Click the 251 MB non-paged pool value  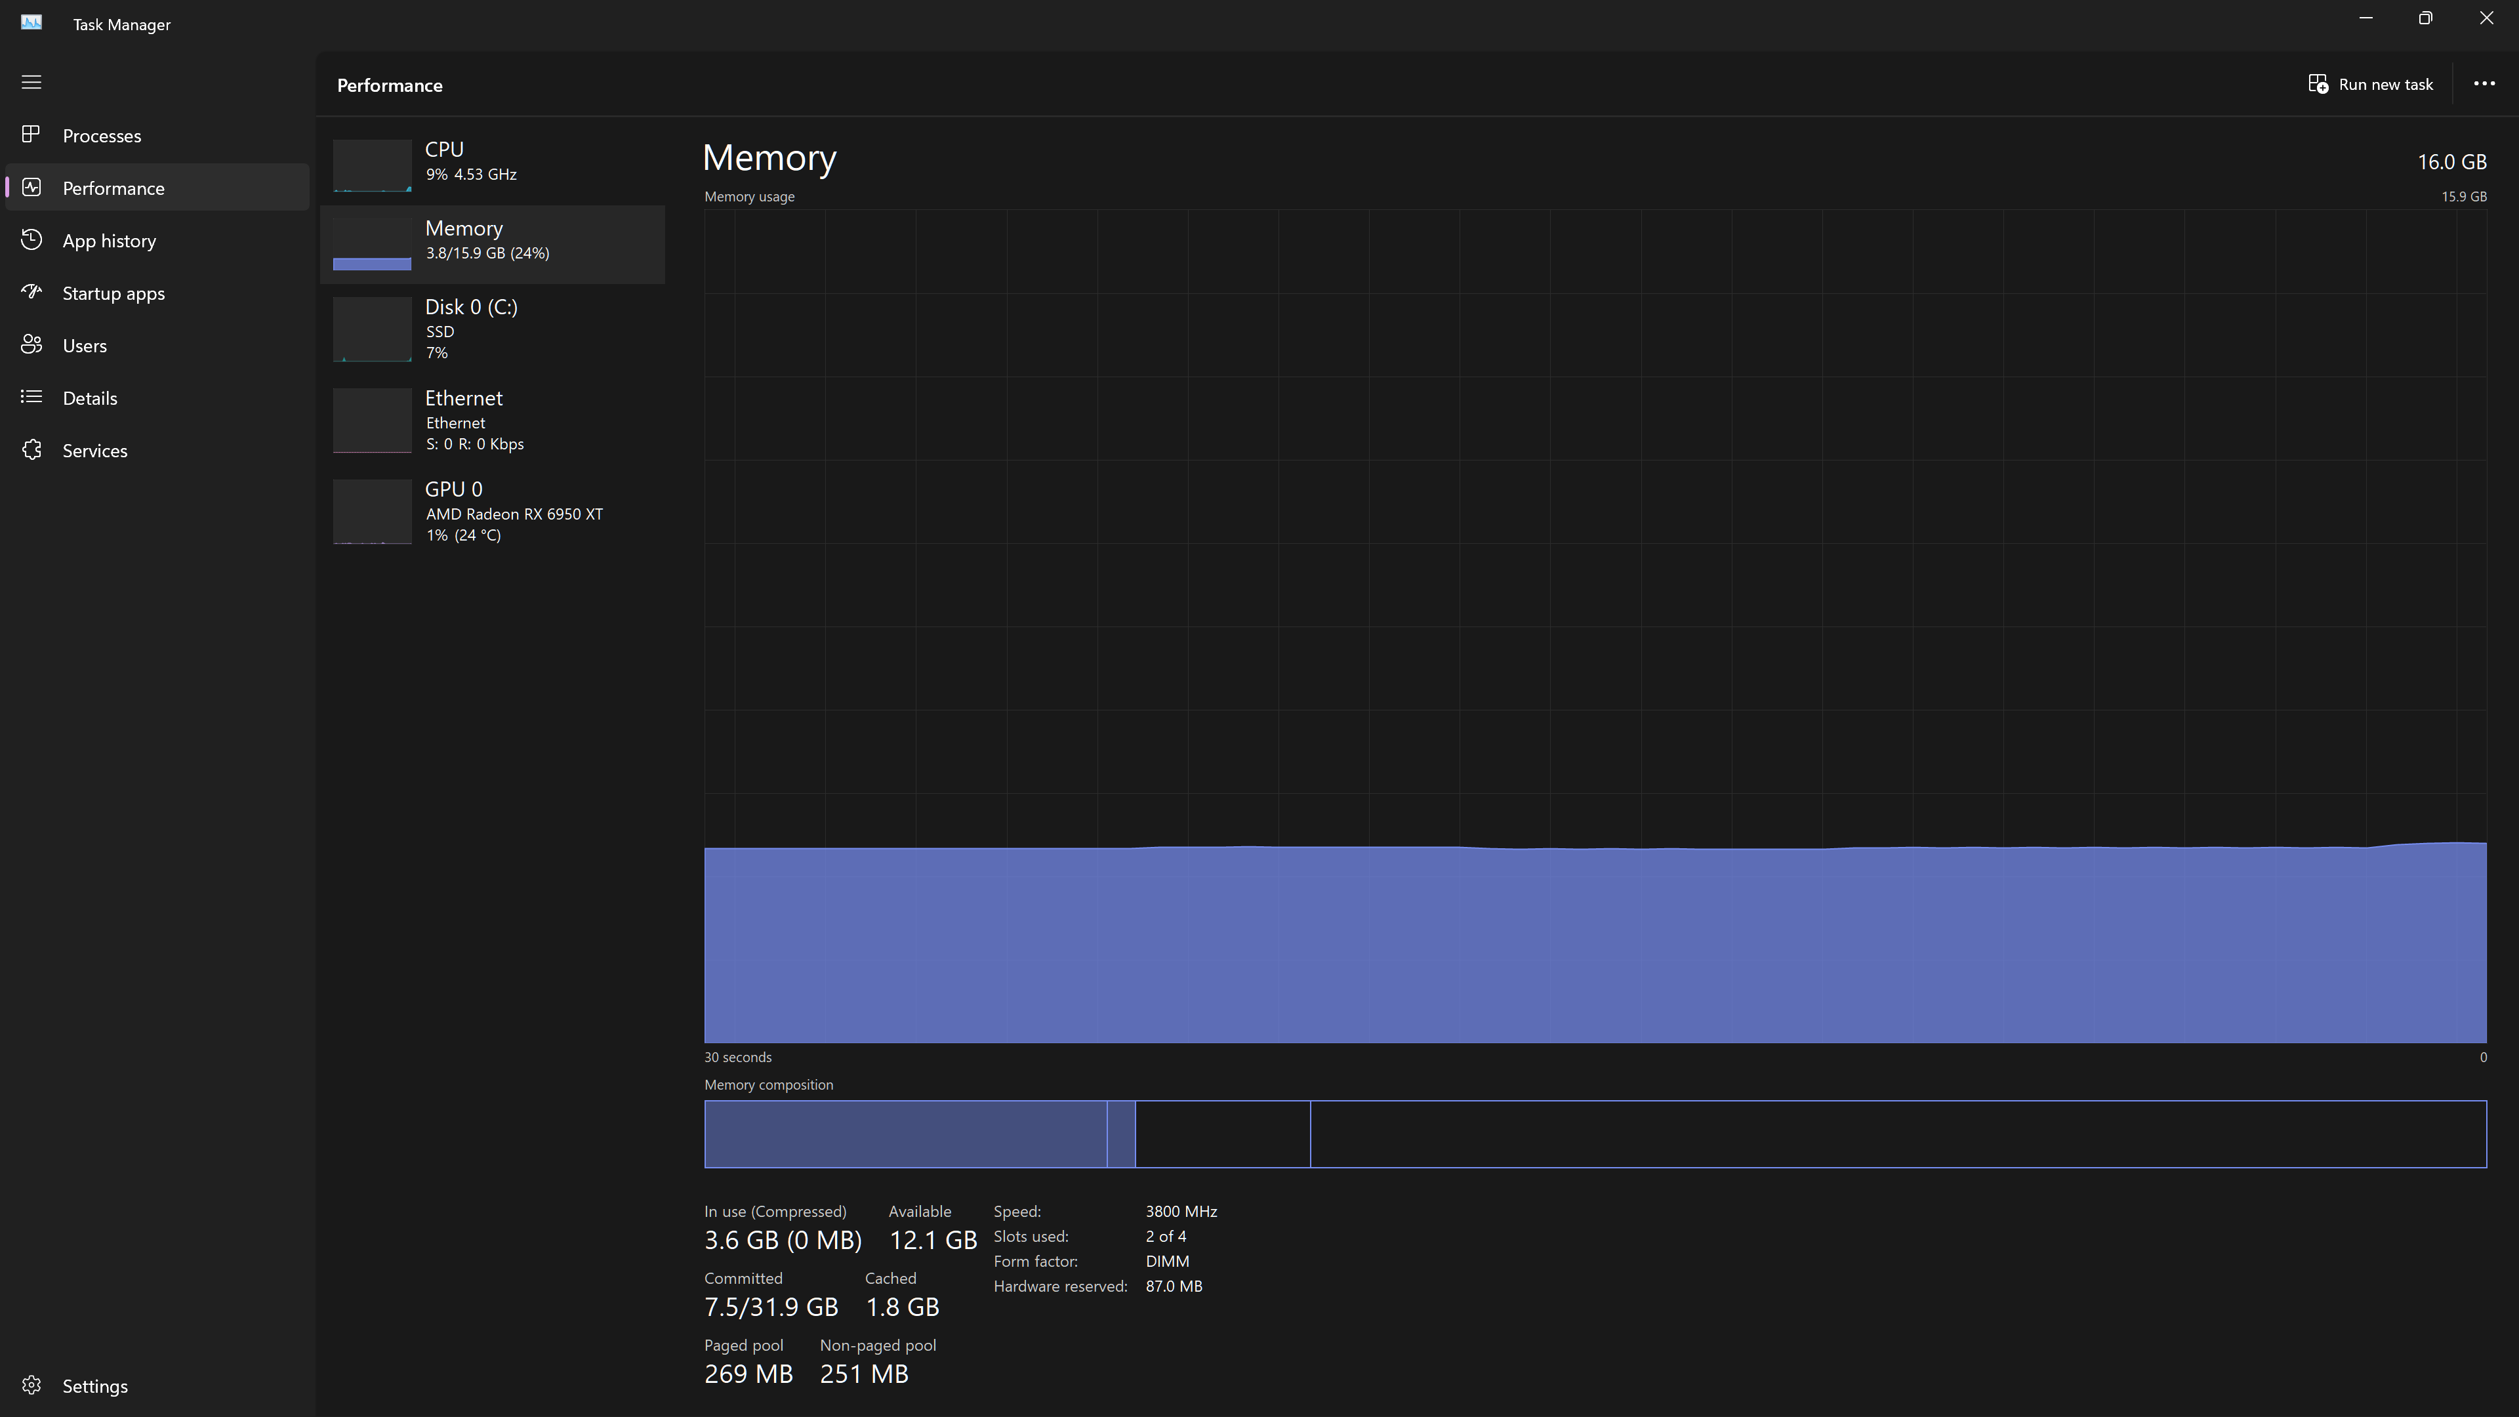(x=863, y=1374)
